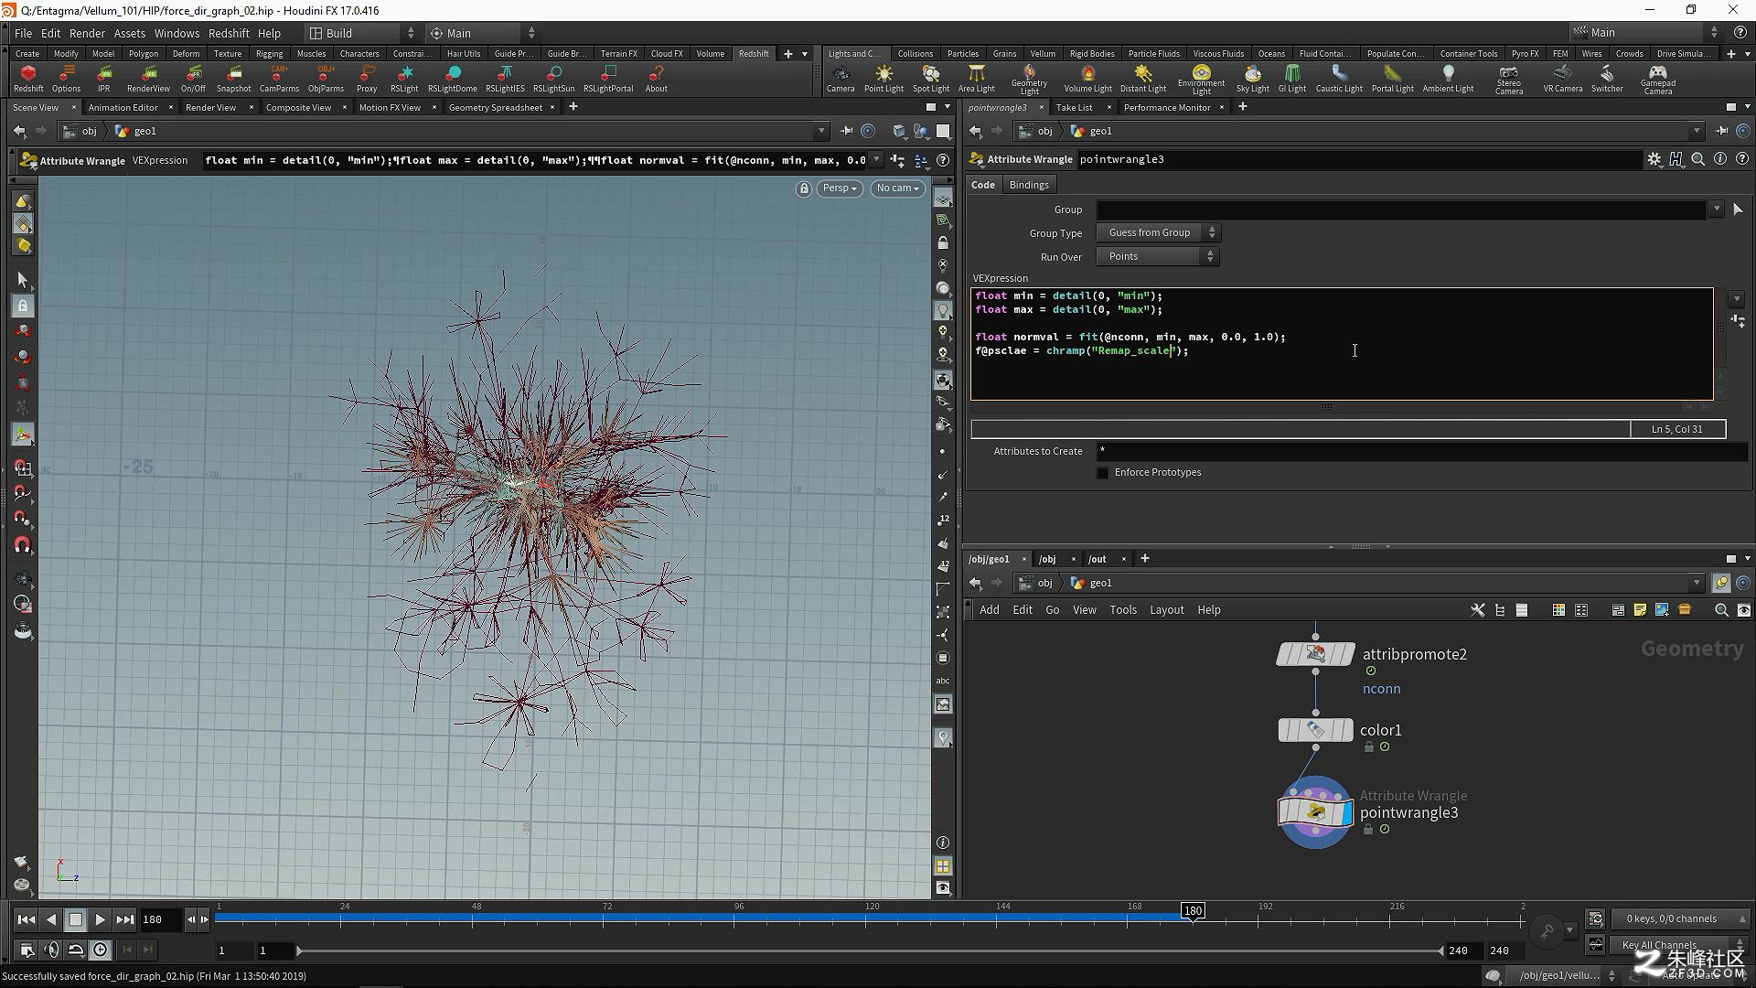
Task: Click the attribpromote2 node icon
Action: (1315, 654)
